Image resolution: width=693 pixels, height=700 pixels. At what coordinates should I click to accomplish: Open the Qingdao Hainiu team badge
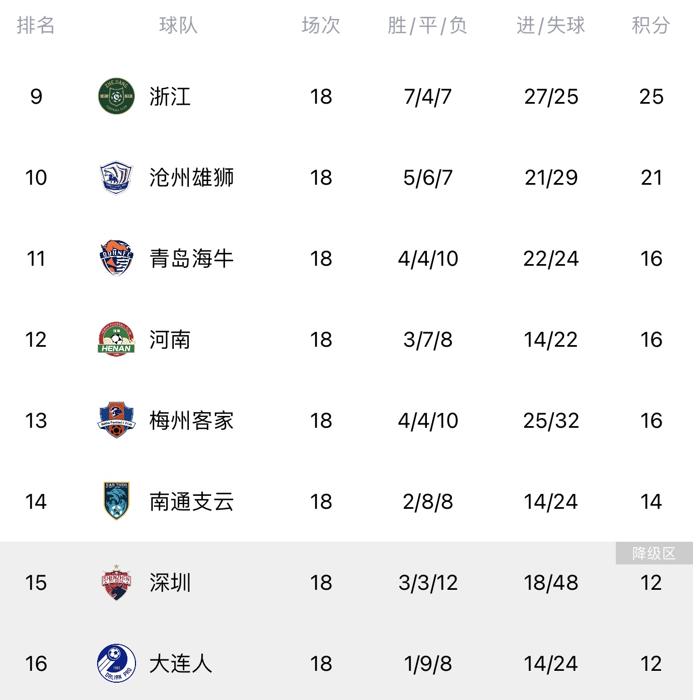(x=116, y=258)
